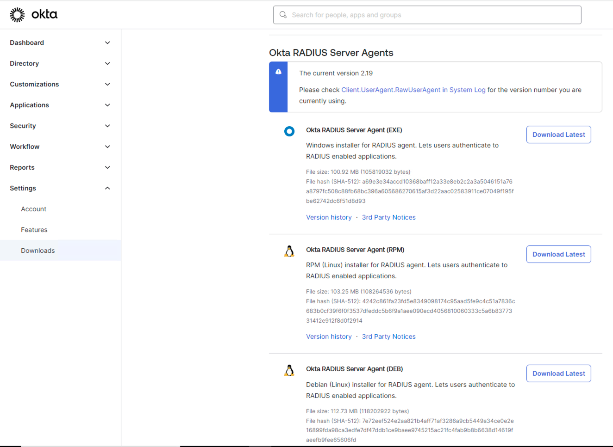Click the Okta logo
The width and height of the screenshot is (613, 447).
32,14
